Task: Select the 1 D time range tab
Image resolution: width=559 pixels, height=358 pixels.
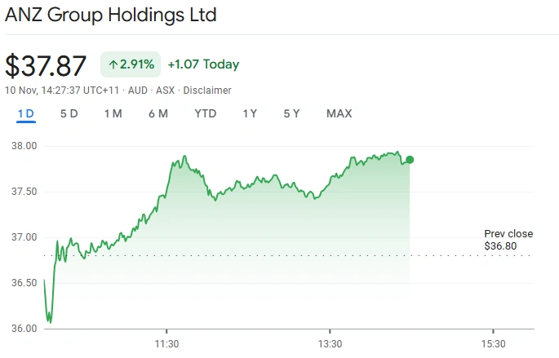Action: pos(26,113)
